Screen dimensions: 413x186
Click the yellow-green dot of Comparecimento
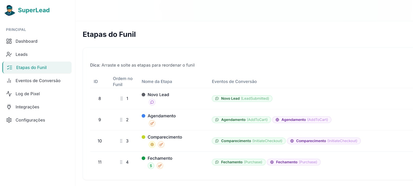pos(144,137)
